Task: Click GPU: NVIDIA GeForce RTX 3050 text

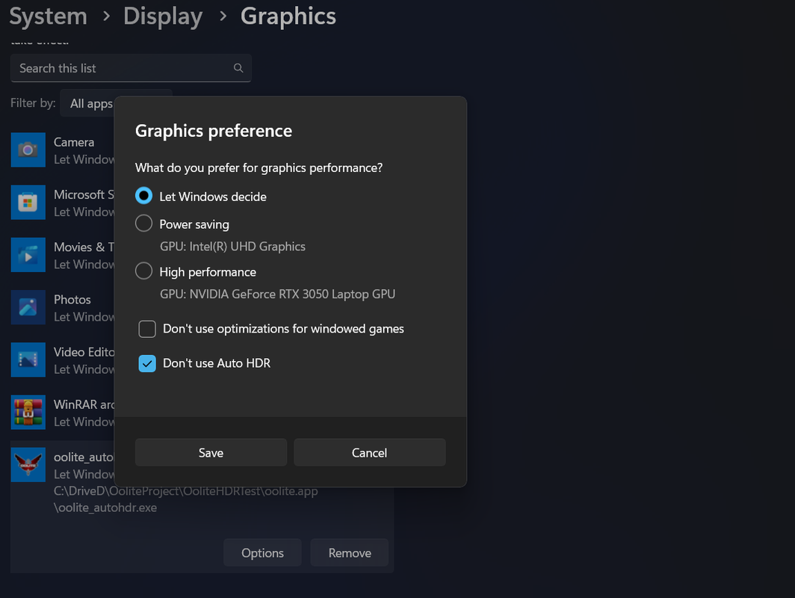Action: (277, 295)
